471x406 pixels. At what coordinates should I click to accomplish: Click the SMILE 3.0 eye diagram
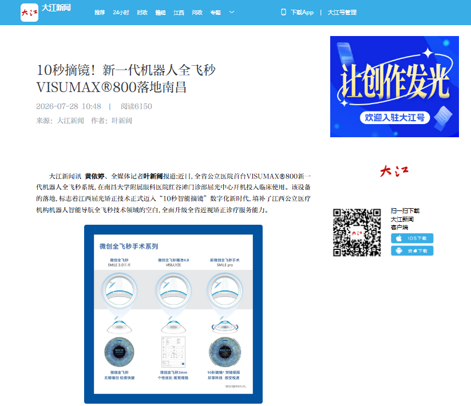tap(119, 291)
